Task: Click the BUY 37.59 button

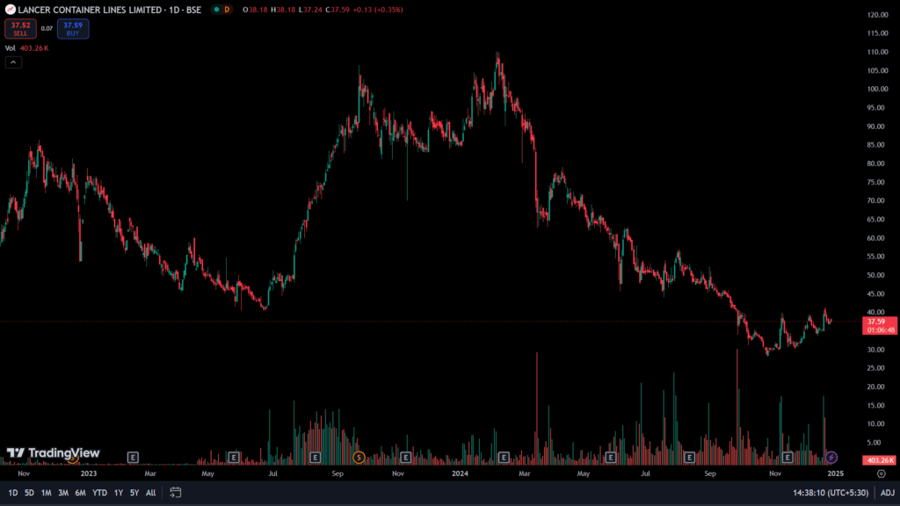Action: (73, 29)
